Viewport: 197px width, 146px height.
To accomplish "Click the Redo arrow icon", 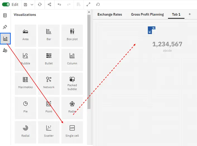I will tap(69, 4).
